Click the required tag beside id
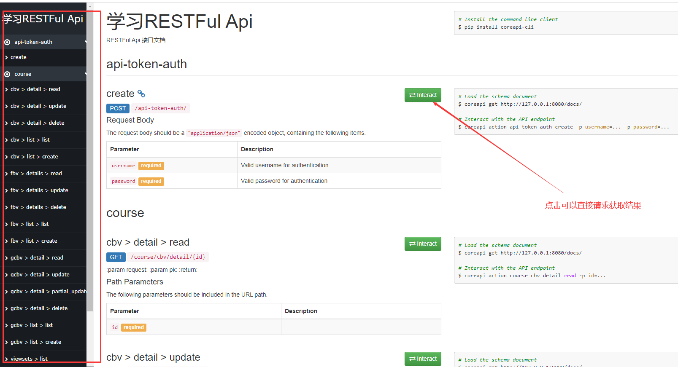Viewport: 678px width, 367px height. pos(134,327)
